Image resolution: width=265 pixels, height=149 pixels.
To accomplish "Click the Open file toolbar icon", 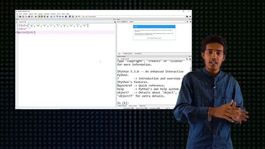I will pyautogui.click(x=20, y=17).
